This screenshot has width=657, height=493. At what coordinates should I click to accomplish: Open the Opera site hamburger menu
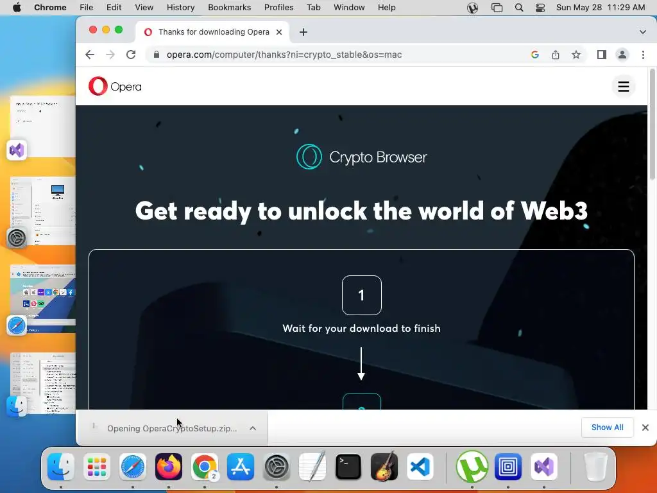coord(624,87)
